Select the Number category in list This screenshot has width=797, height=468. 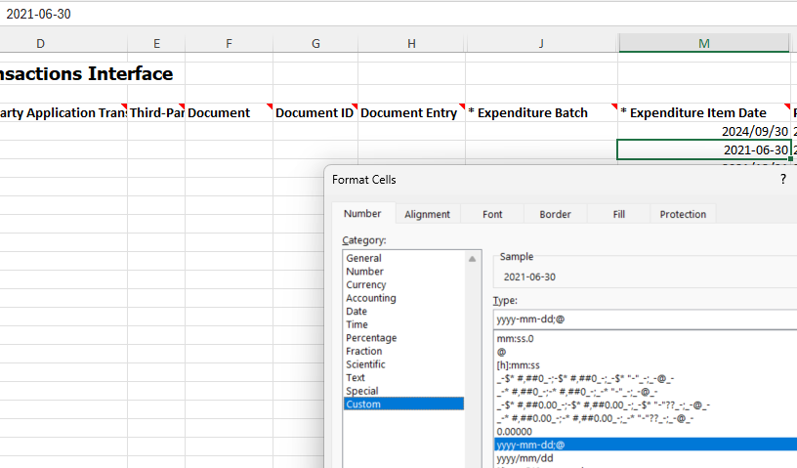pyautogui.click(x=403, y=272)
